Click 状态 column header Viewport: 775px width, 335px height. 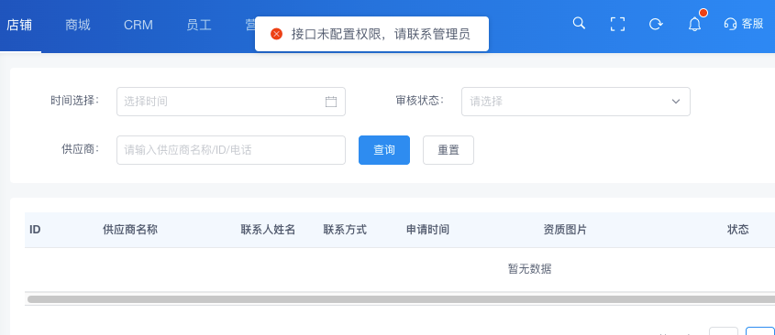pyautogui.click(x=738, y=230)
